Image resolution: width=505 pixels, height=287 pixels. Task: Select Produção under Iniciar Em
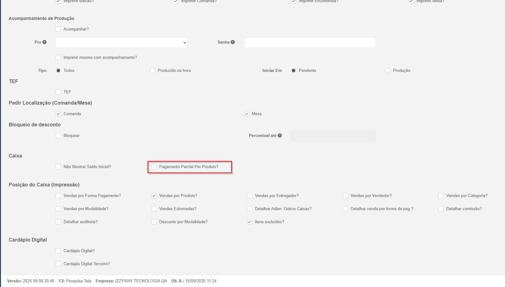point(388,71)
